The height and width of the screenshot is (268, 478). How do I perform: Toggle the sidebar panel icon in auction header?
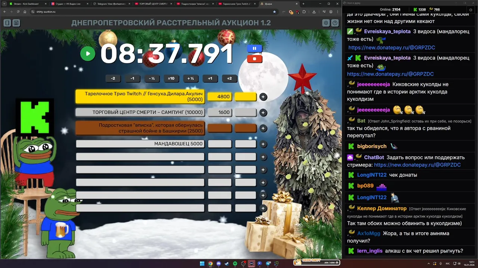tap(7, 23)
